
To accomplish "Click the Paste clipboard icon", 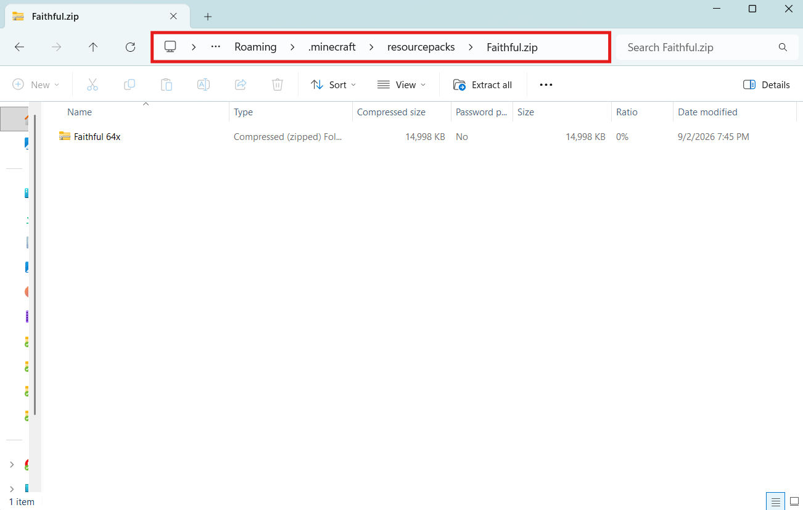I will (167, 84).
